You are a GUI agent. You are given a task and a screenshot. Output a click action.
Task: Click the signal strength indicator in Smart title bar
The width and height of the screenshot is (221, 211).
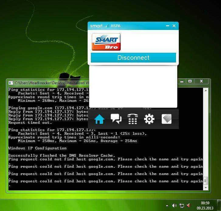[107, 26]
